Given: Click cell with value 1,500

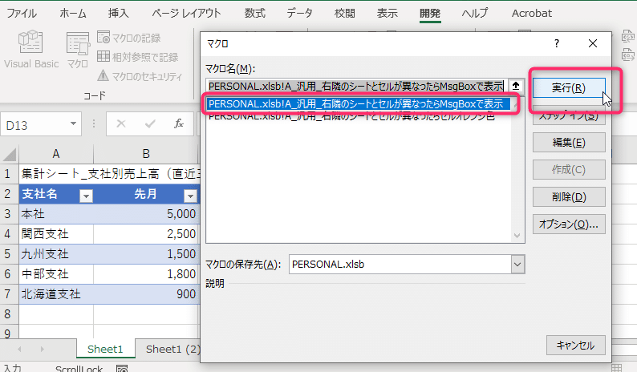Looking at the screenshot, I should [x=146, y=254].
